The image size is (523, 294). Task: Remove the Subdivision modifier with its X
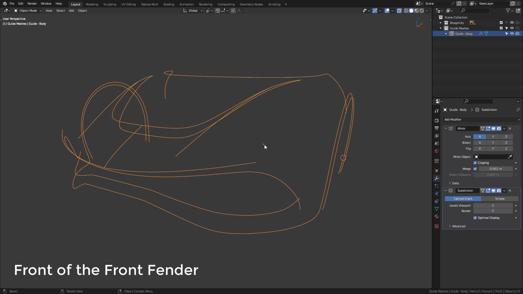tap(510, 191)
